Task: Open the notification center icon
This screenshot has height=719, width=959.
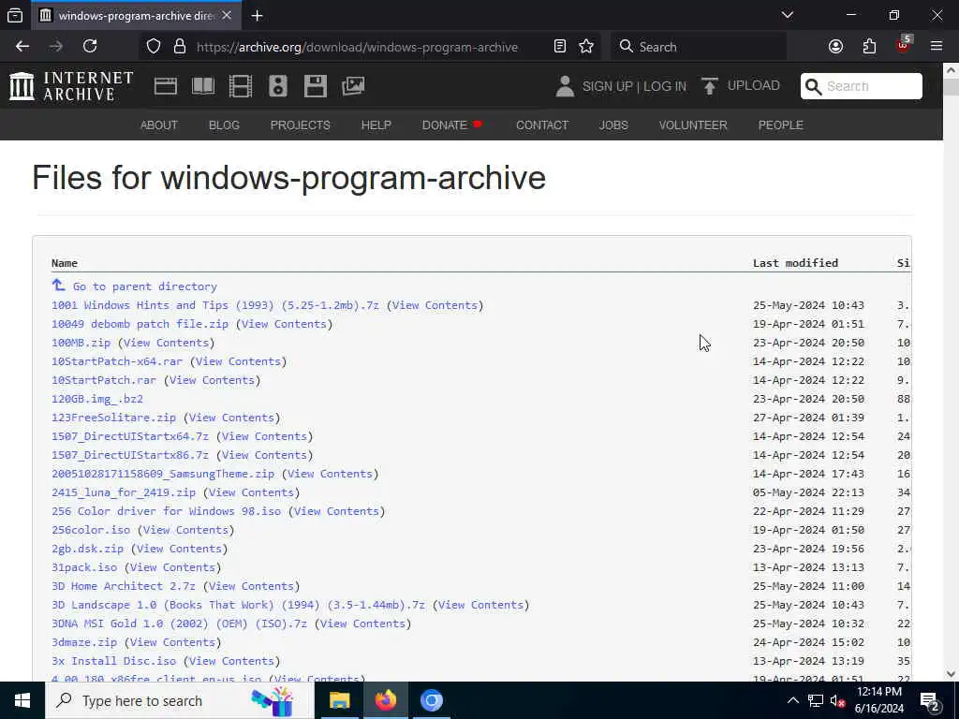Action: tap(930, 701)
